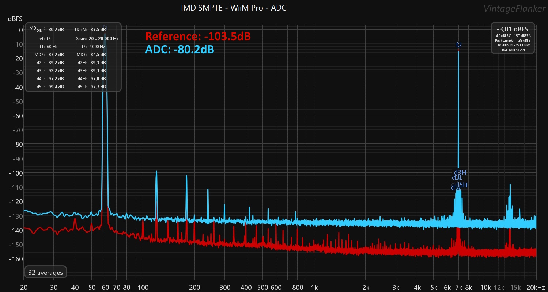548x292 pixels.
Task: Click the '32 averages' button
Action: point(46,272)
